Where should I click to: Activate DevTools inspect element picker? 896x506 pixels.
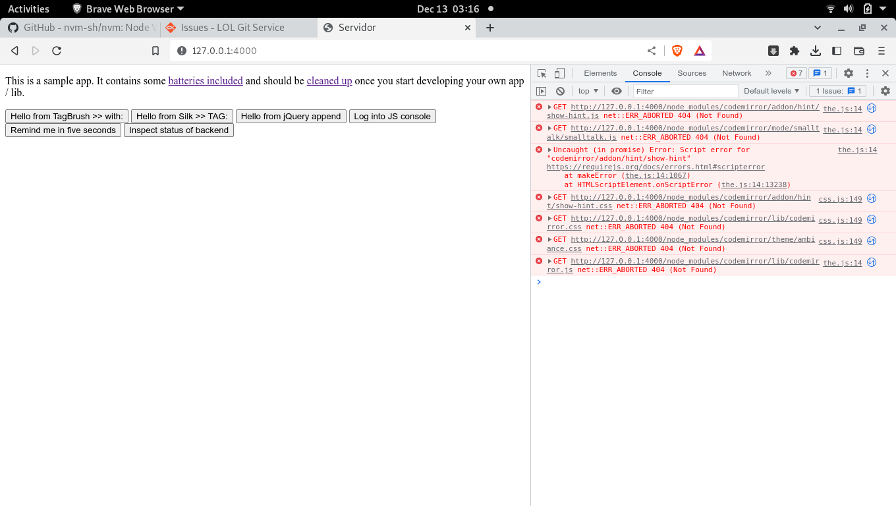pyautogui.click(x=542, y=73)
